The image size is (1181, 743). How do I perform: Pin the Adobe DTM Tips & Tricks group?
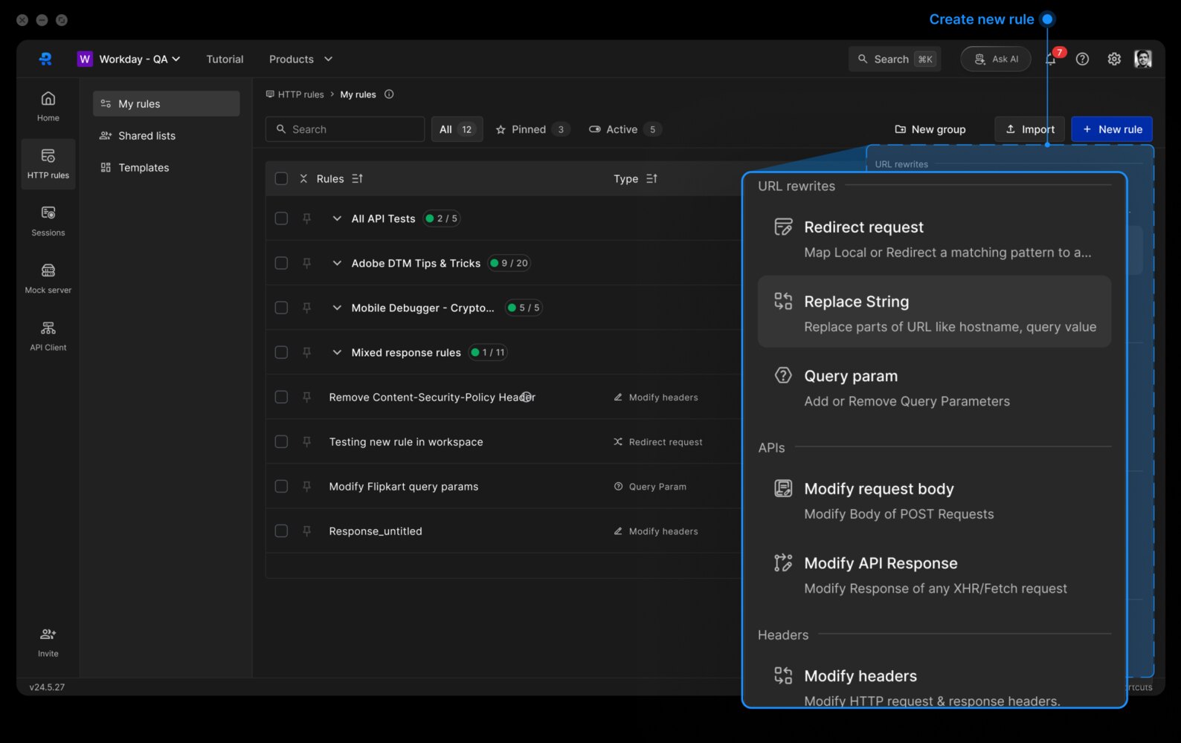click(x=306, y=263)
